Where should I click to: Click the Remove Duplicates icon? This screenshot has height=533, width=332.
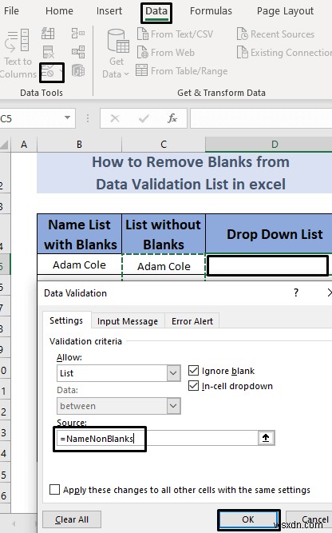click(48, 53)
